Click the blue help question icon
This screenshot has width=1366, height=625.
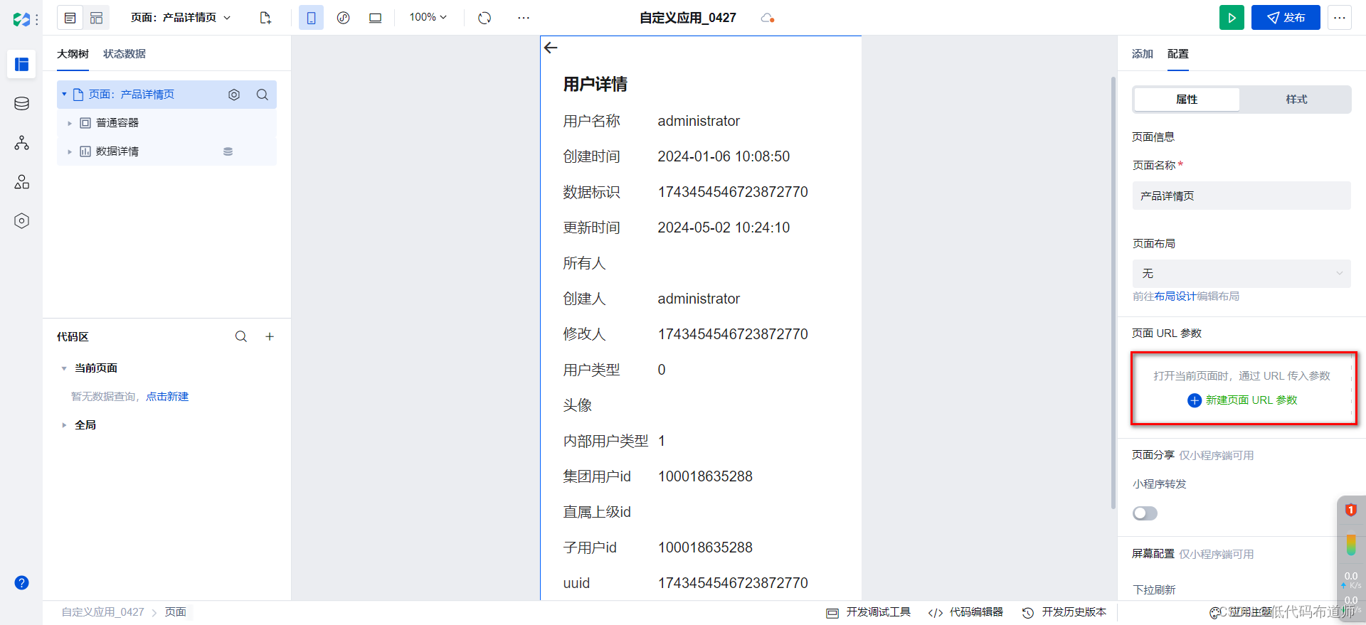click(x=22, y=583)
